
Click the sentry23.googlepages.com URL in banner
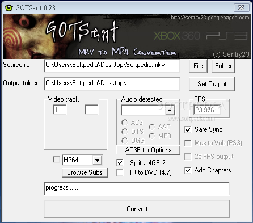pyautogui.click(x=210, y=18)
